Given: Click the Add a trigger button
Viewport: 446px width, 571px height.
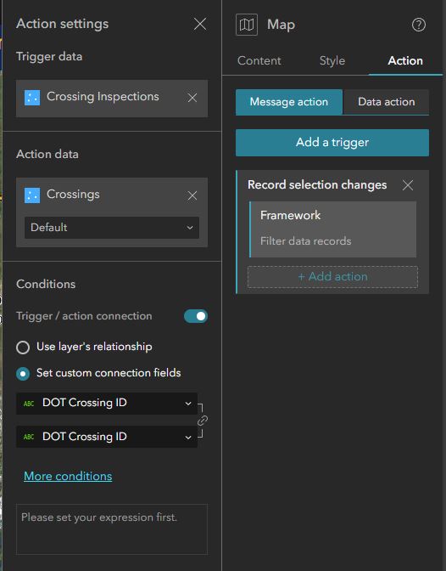Looking at the screenshot, I should tap(332, 143).
